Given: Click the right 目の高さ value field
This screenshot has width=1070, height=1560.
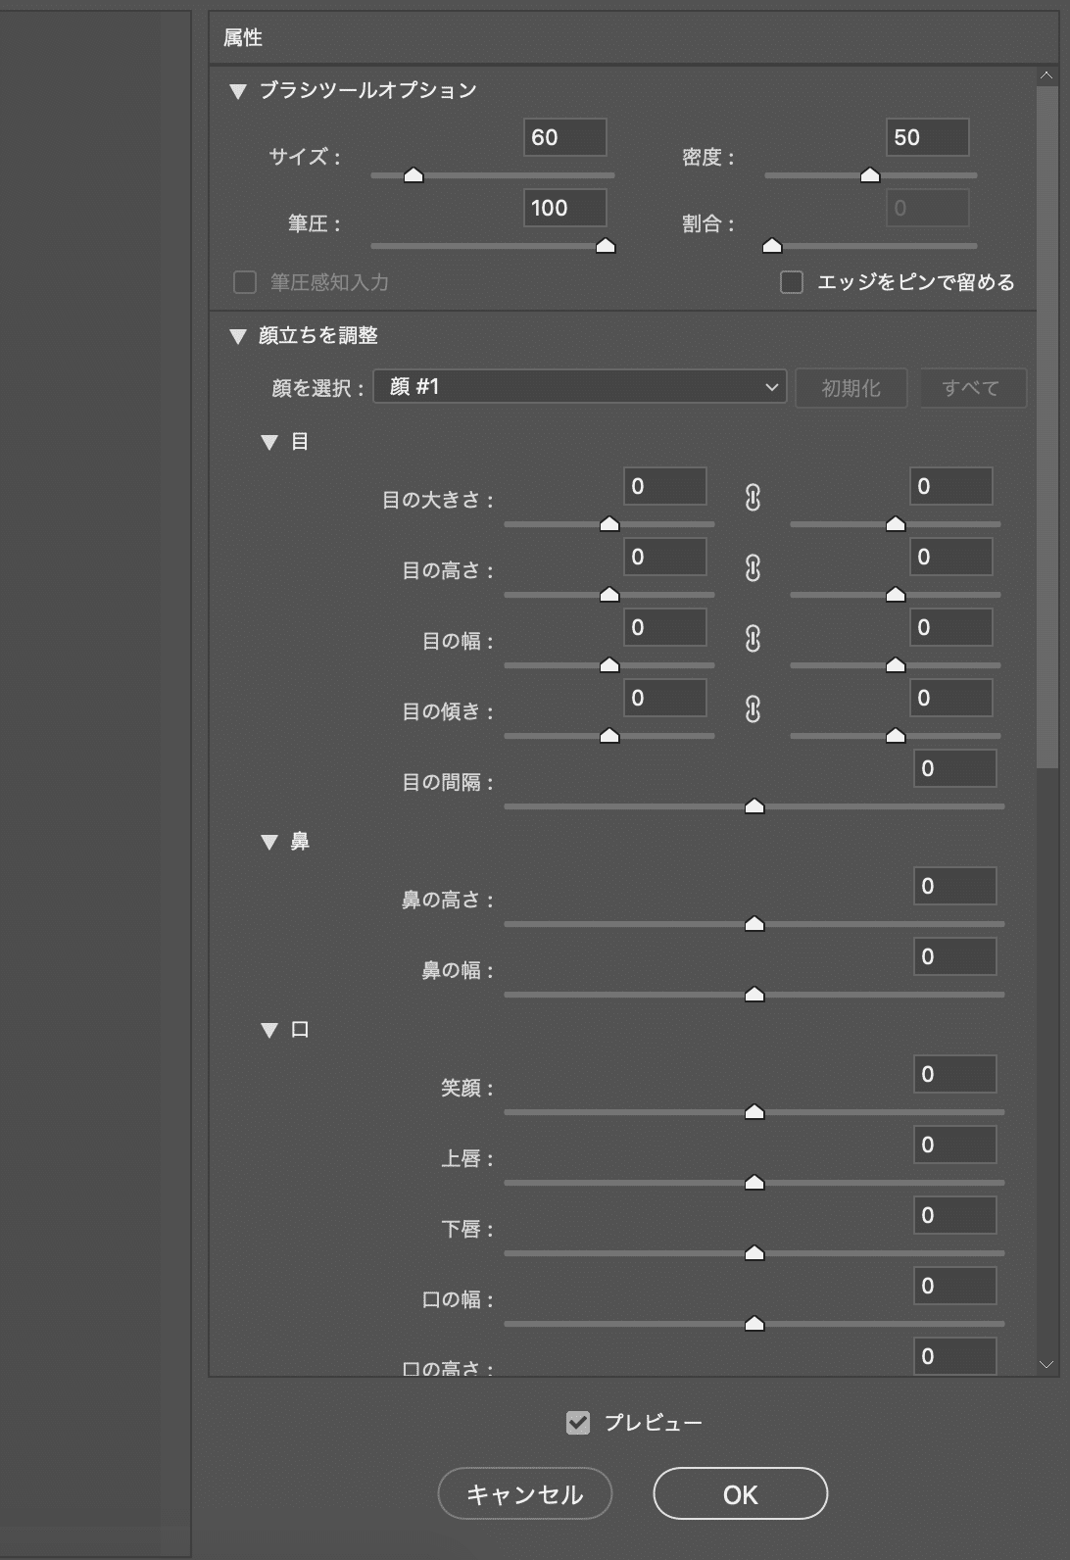Looking at the screenshot, I should coord(951,557).
